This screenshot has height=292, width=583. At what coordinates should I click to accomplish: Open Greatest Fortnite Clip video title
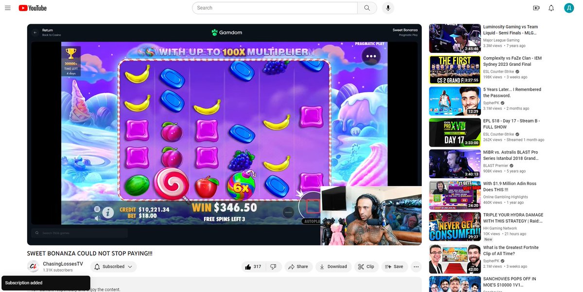(x=511, y=250)
